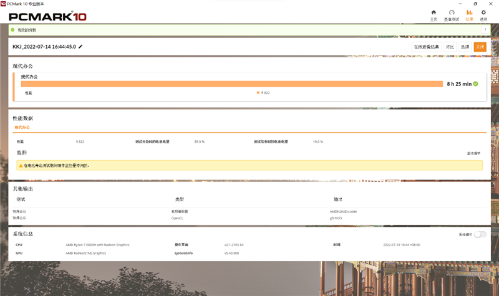Screen dimensions: 499x296
Task: Click the OpenCL type entry
Action: pyautogui.click(x=177, y=219)
